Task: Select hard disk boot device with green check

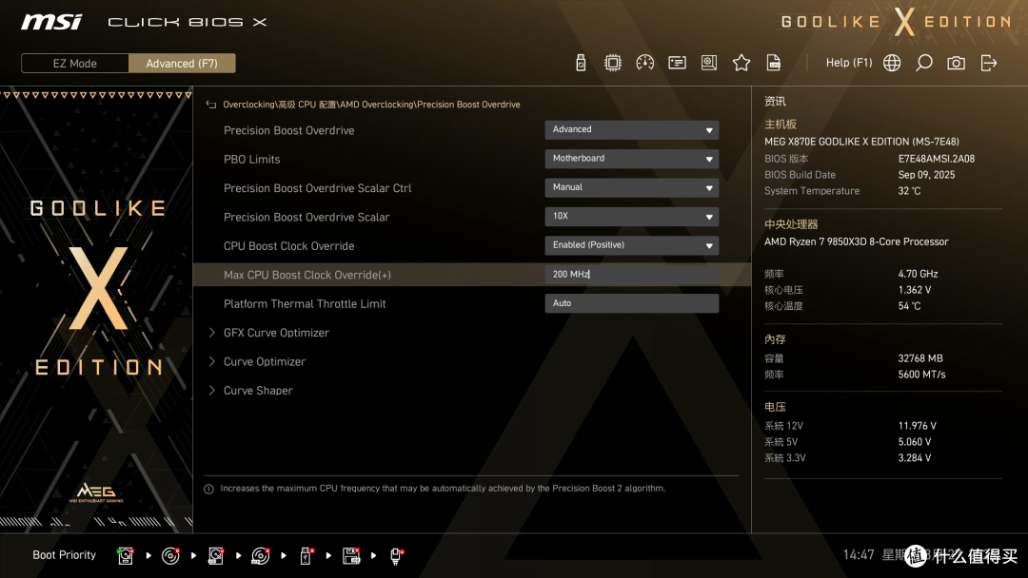Action: click(126, 556)
